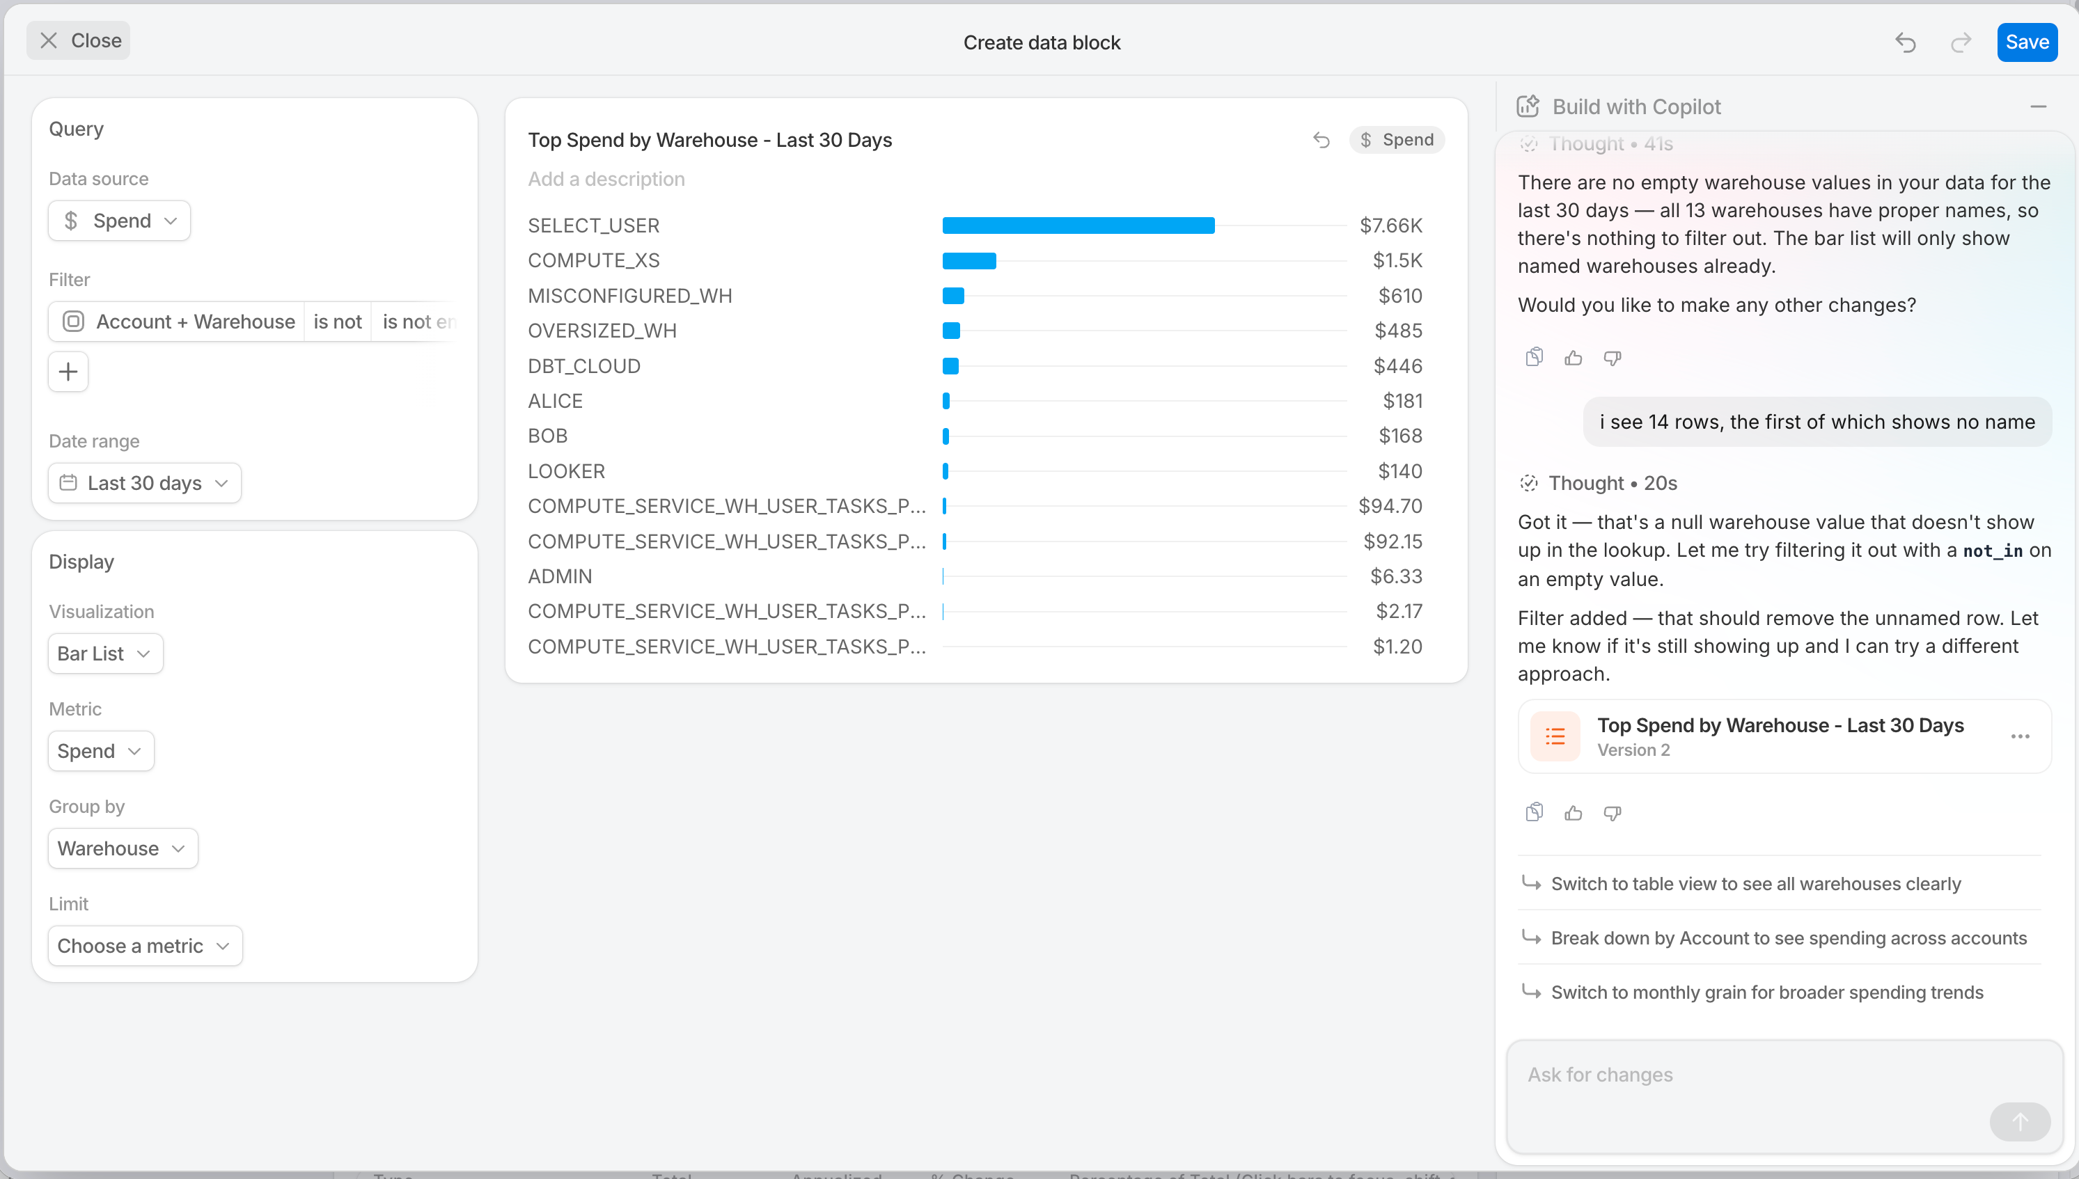Click the undo arrow in header

click(x=1906, y=42)
